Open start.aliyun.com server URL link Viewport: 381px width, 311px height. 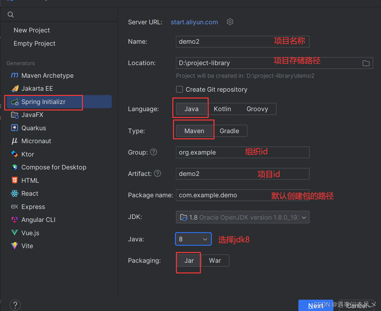pyautogui.click(x=194, y=22)
